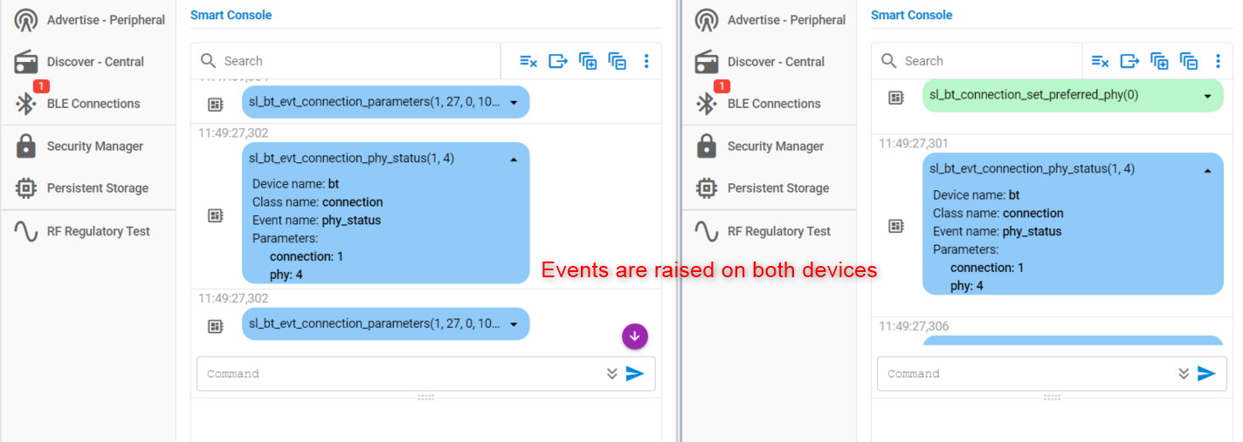
Task: Click collapse-all entries icon in right console toolbar
Action: pyautogui.click(x=1189, y=61)
